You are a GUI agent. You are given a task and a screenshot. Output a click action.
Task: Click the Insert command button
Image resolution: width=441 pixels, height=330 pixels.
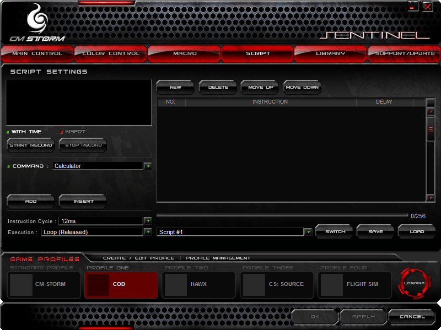point(83,202)
